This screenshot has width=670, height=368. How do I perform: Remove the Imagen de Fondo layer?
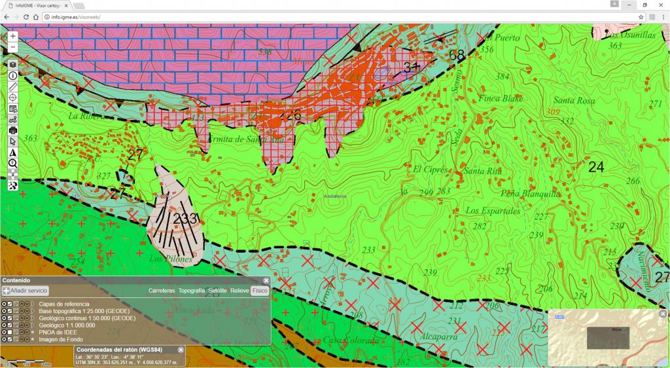pyautogui.click(x=5, y=339)
